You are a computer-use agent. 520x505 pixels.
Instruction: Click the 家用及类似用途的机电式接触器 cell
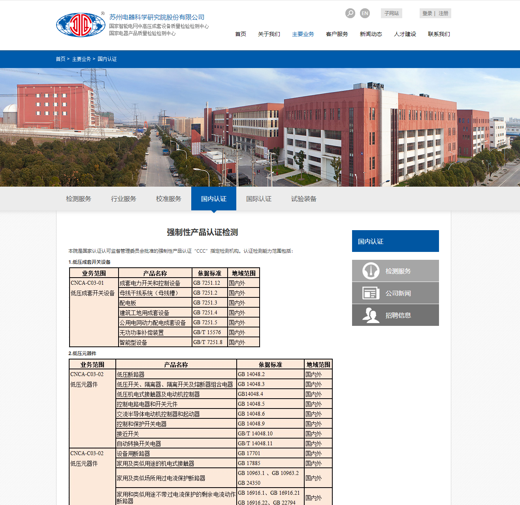[x=176, y=463]
